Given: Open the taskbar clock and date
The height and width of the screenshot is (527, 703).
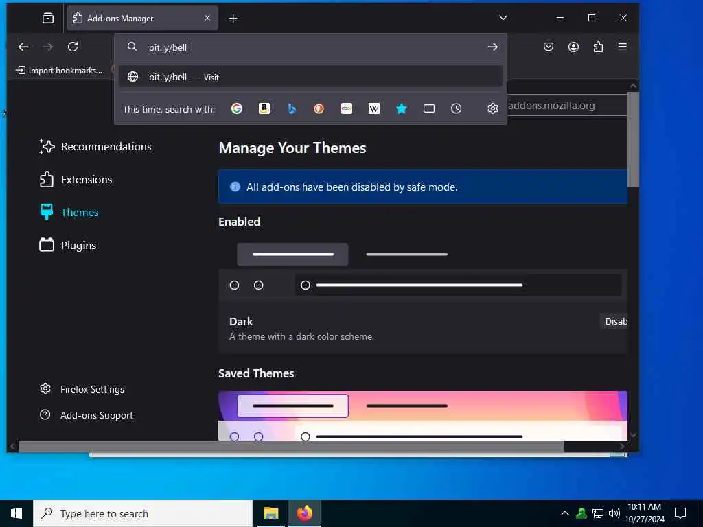Looking at the screenshot, I should click(644, 513).
